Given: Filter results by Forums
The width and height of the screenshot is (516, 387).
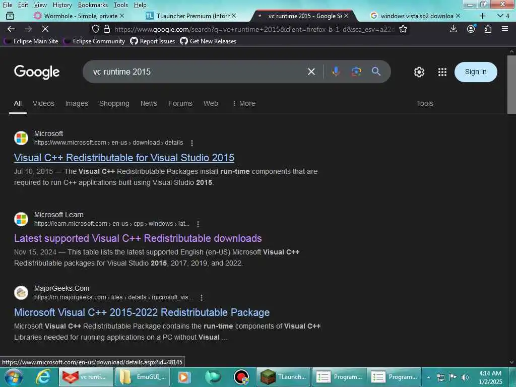Looking at the screenshot, I should pyautogui.click(x=180, y=103).
